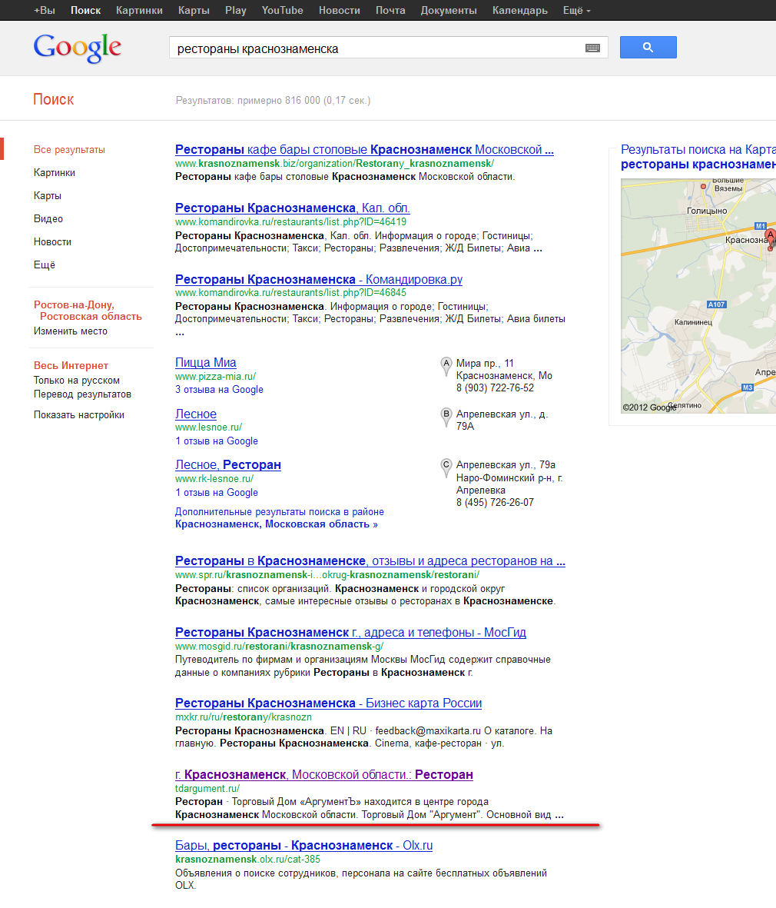Viewport: 776px width, 908px height.
Task: Open Новости in the top navigation bar
Action: (339, 11)
